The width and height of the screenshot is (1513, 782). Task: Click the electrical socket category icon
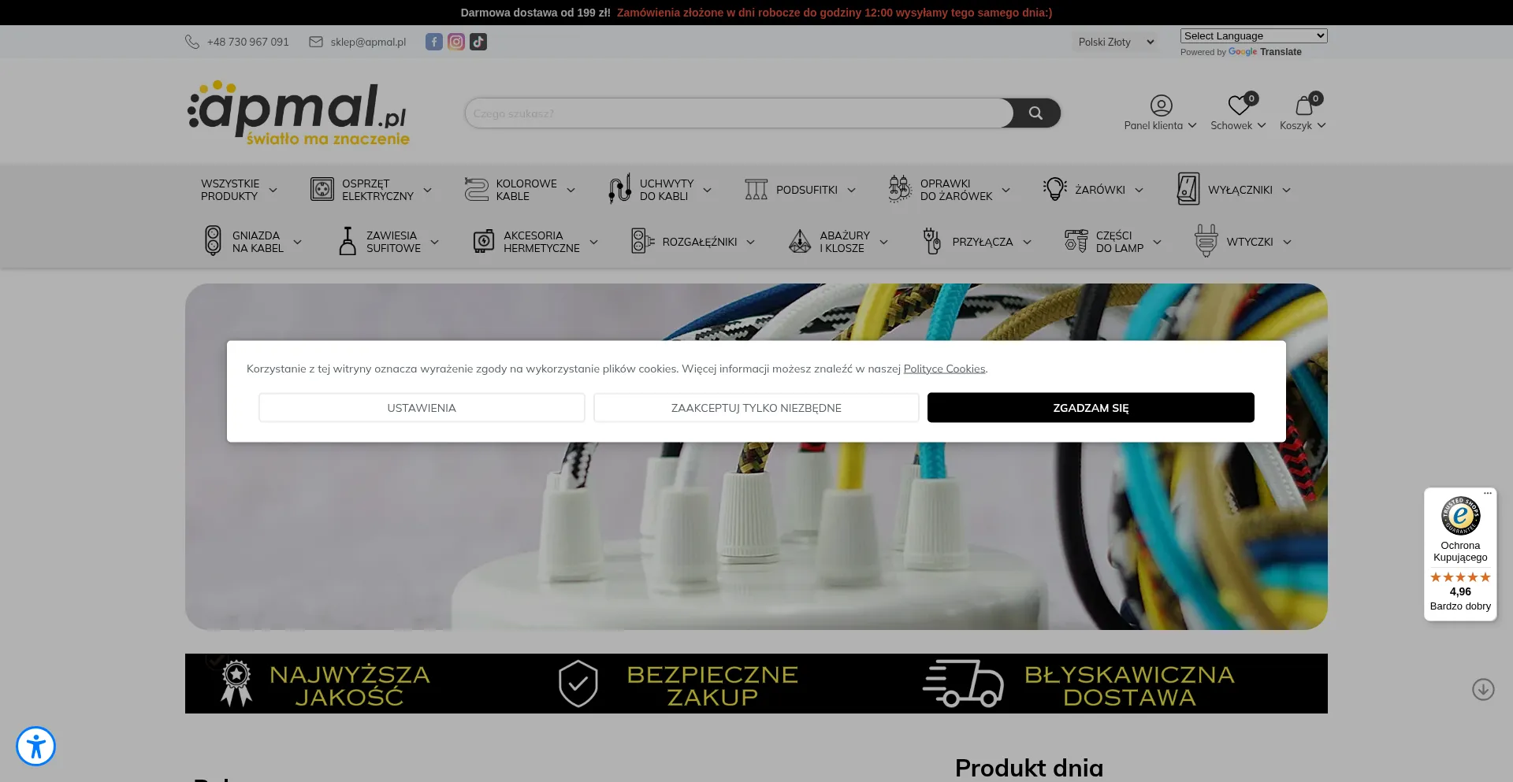322,189
